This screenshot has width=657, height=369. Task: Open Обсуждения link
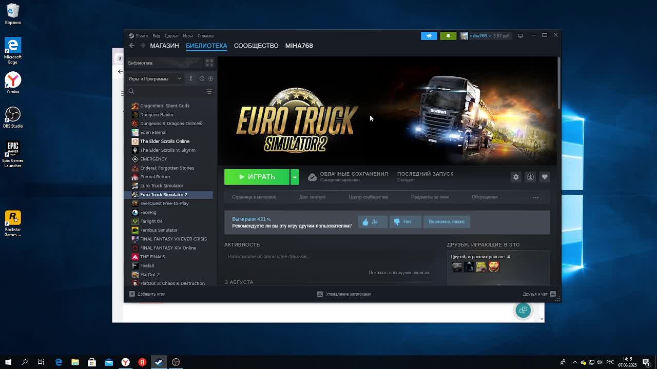pyautogui.click(x=485, y=197)
